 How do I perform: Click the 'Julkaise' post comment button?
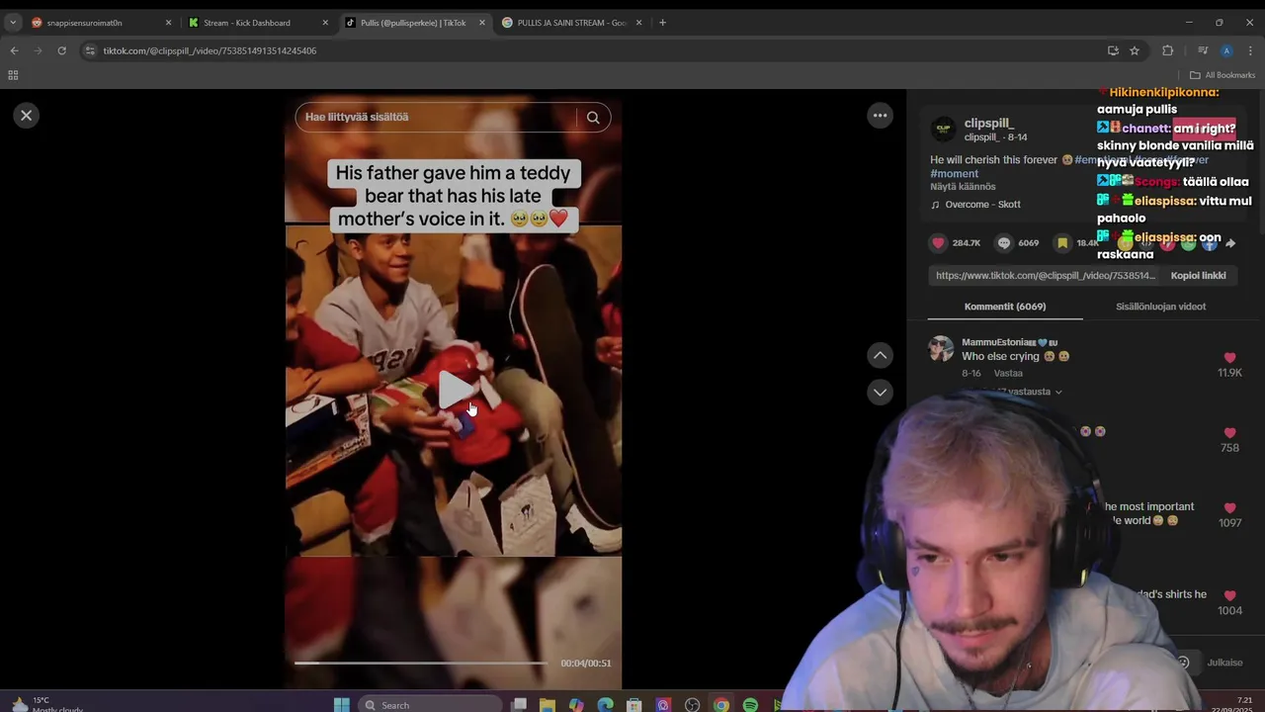point(1224,663)
